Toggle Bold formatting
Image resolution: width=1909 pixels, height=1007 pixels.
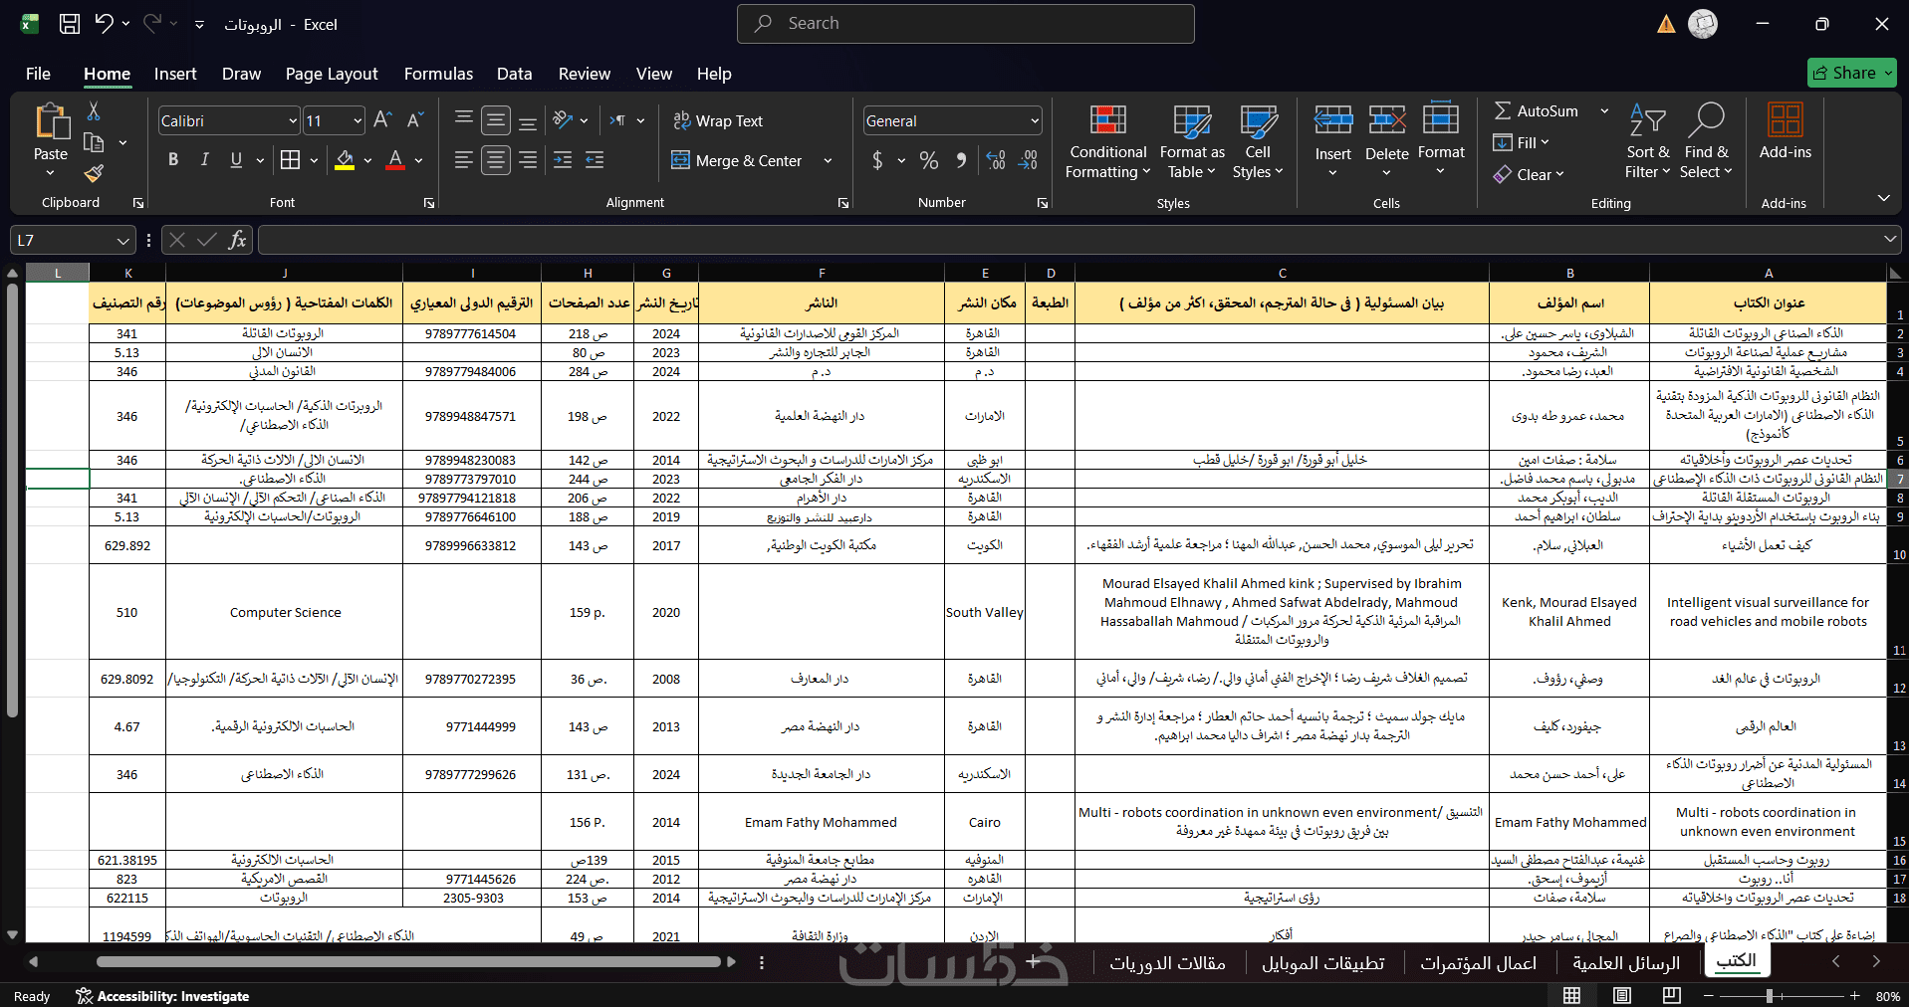coord(173,160)
